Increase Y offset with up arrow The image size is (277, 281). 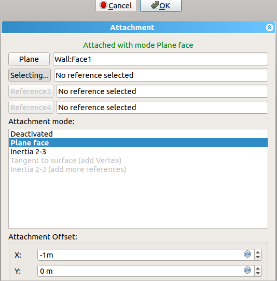(x=258, y=269)
